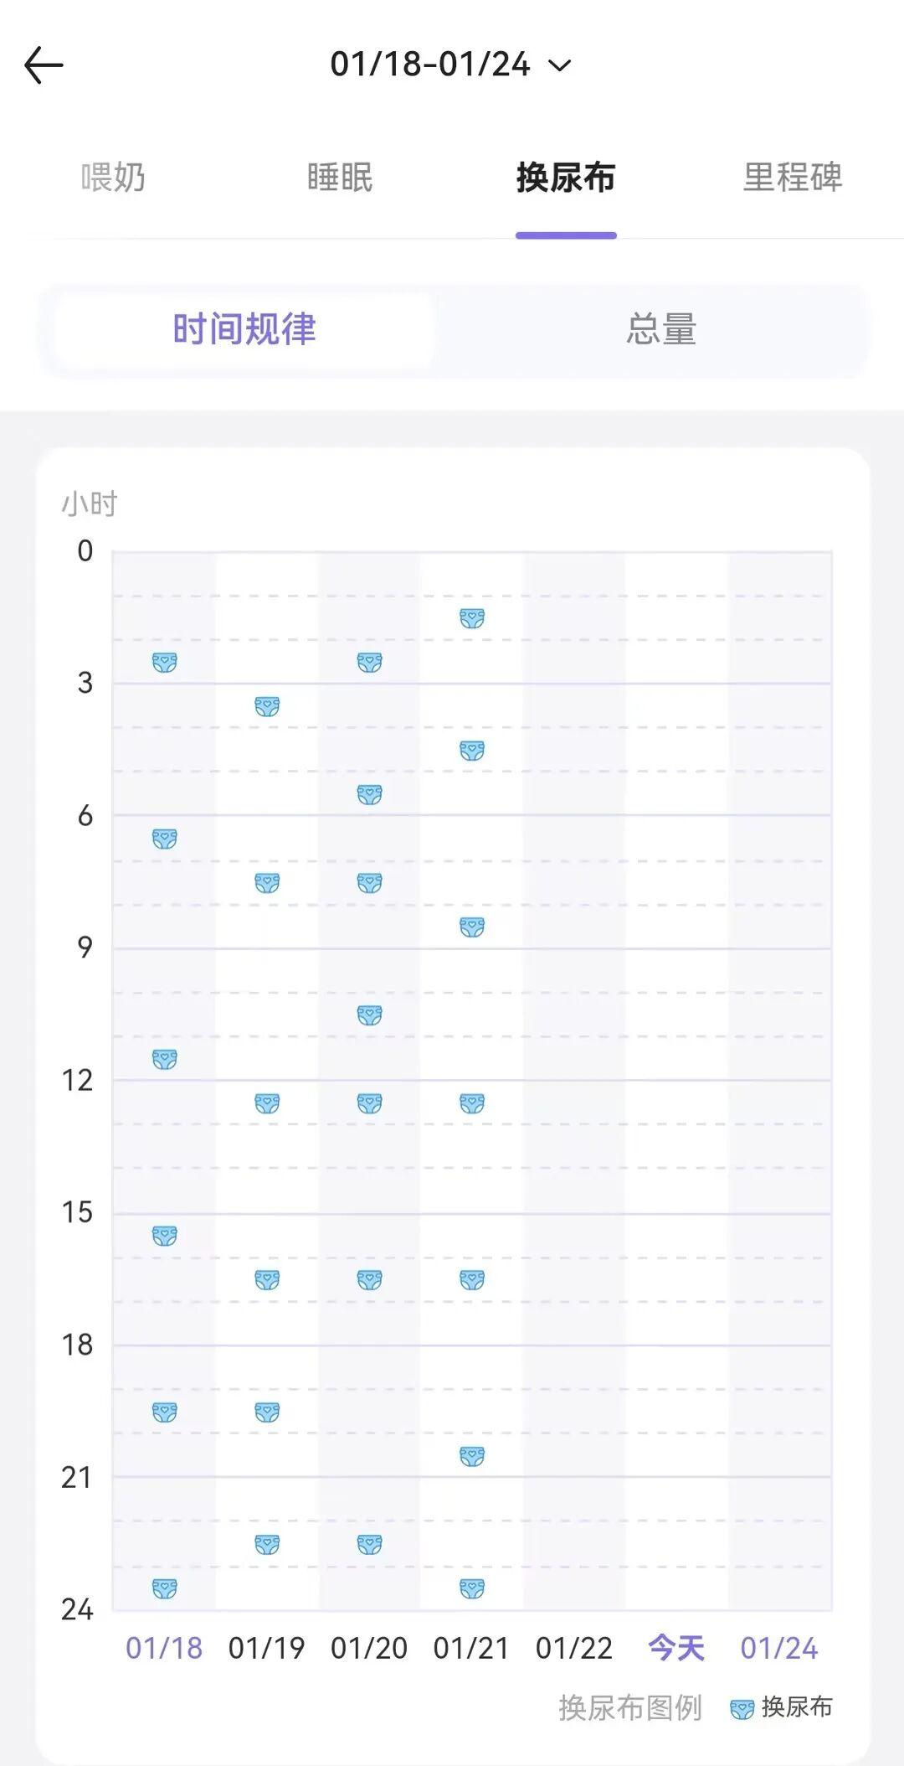The height and width of the screenshot is (1766, 904).
Task: Open the 睡眠 tab
Action: [339, 178]
